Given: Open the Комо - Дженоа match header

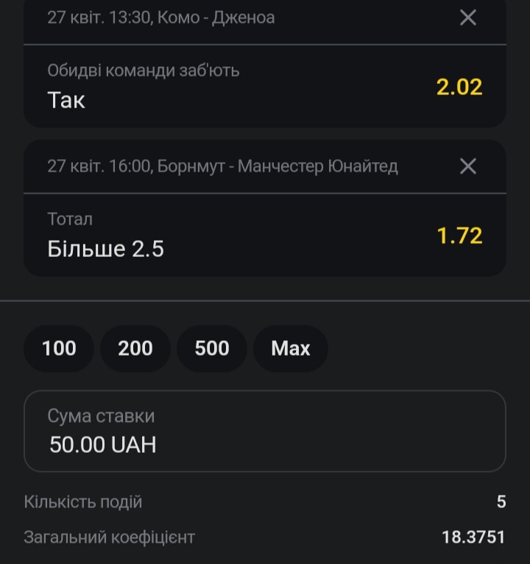Looking at the screenshot, I should pyautogui.click(x=161, y=17).
